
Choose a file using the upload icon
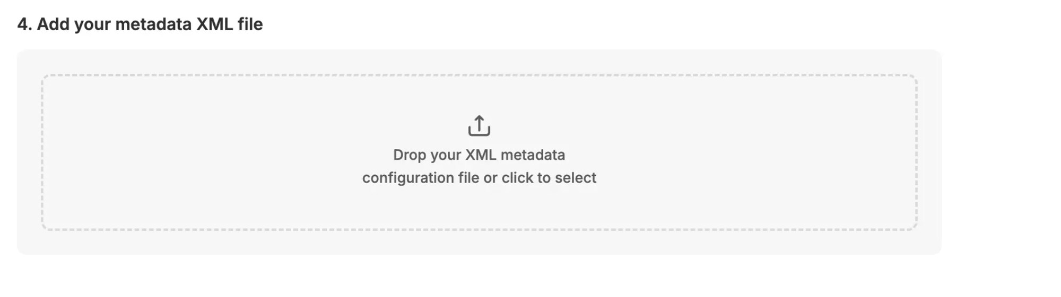[x=479, y=126]
